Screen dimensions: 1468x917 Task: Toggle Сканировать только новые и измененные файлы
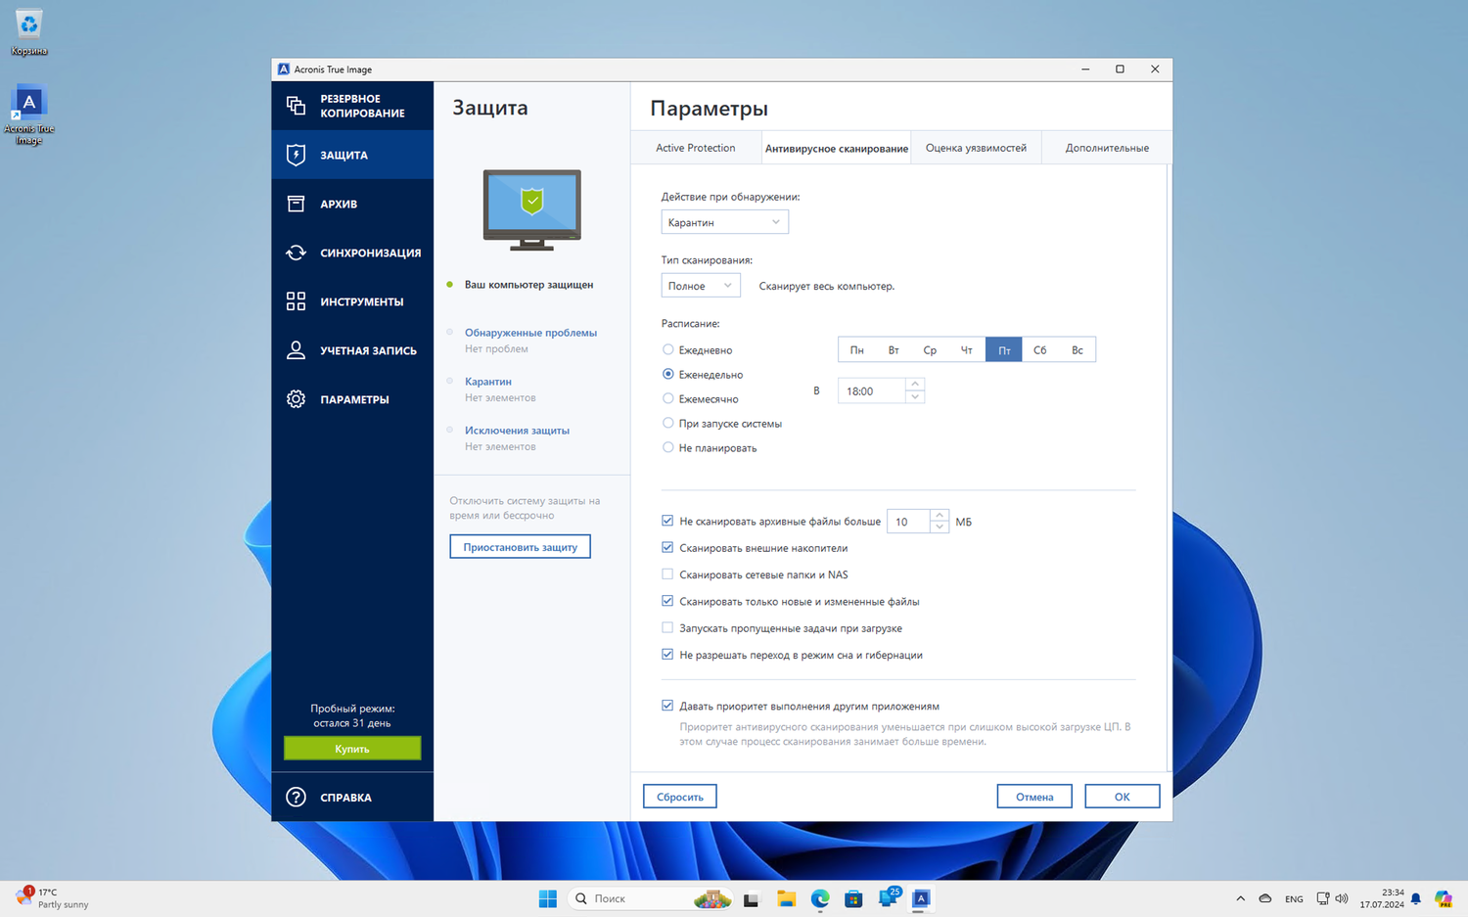pos(667,601)
